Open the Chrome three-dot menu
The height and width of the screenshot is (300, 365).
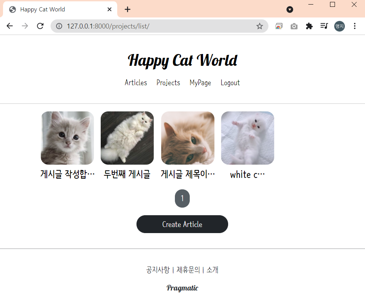(x=354, y=26)
